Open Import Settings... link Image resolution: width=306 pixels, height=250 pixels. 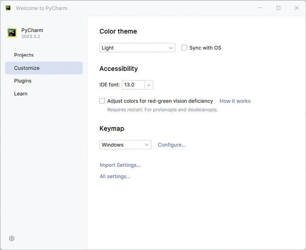tap(120, 165)
